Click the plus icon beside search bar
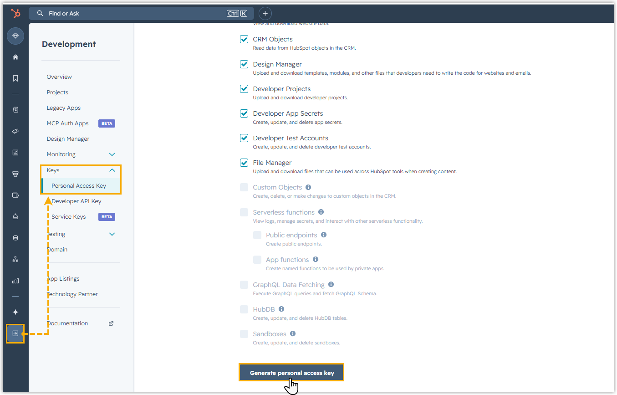The image size is (617, 395). click(x=265, y=13)
